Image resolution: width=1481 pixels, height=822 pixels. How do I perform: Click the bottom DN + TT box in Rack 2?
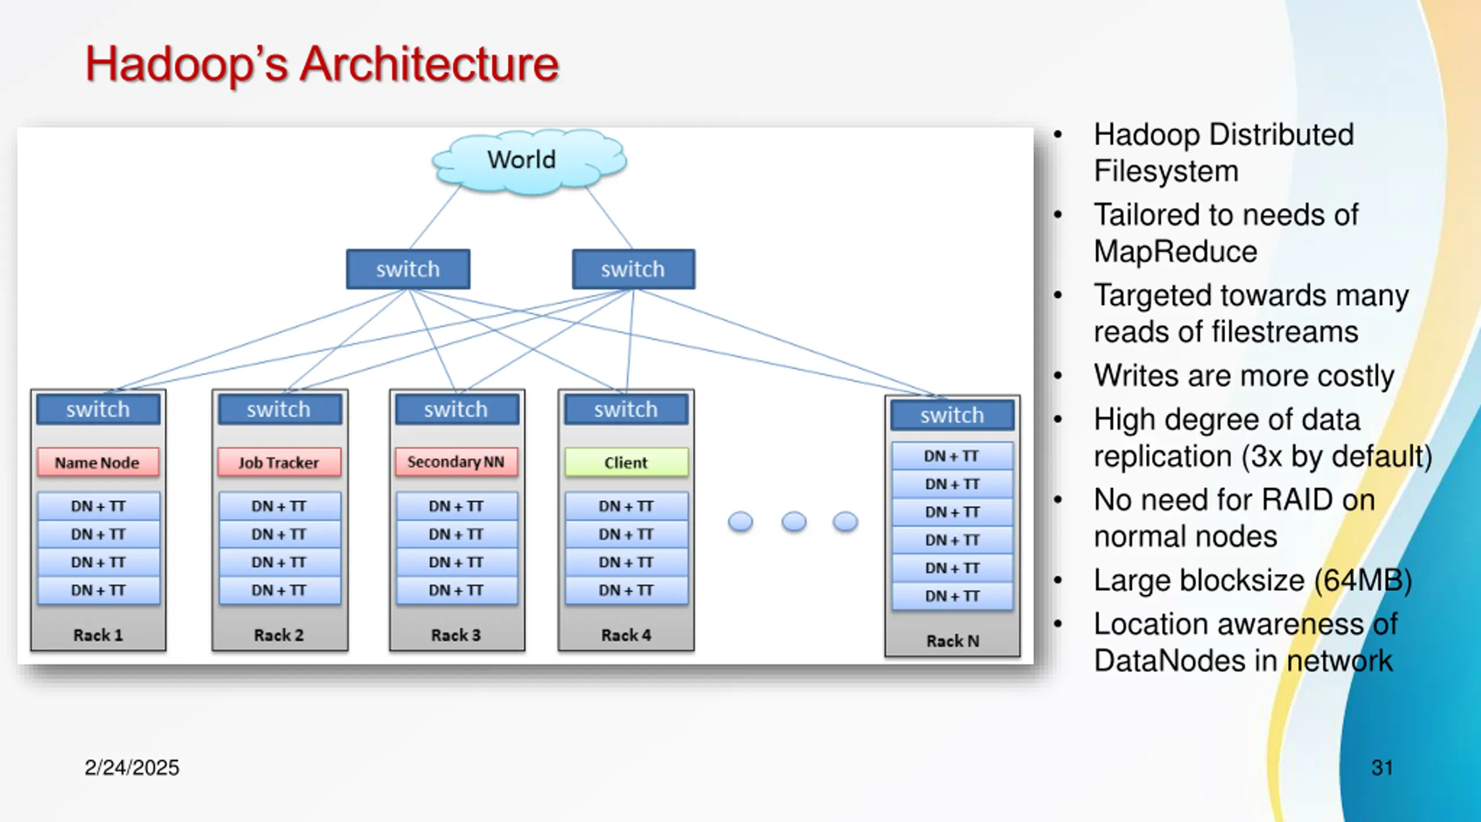point(279,591)
